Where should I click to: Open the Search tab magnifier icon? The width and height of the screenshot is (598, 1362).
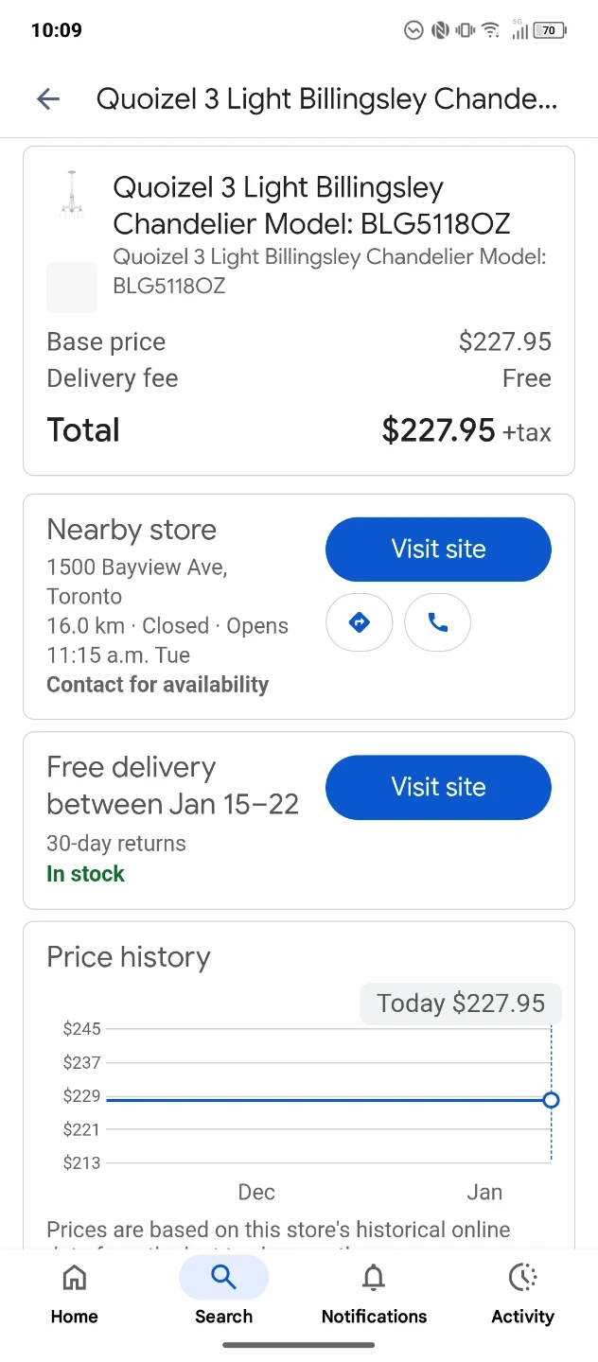coord(223,1279)
